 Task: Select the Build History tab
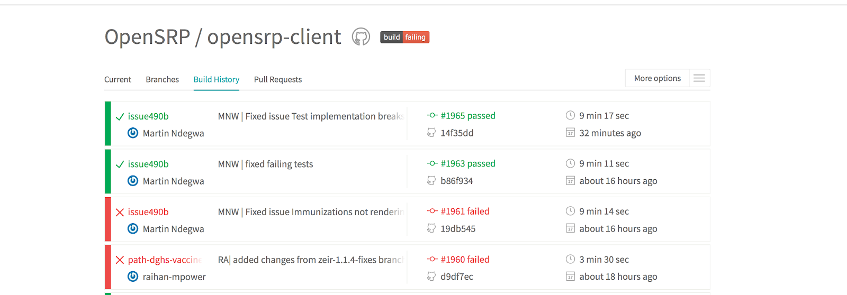click(x=217, y=79)
